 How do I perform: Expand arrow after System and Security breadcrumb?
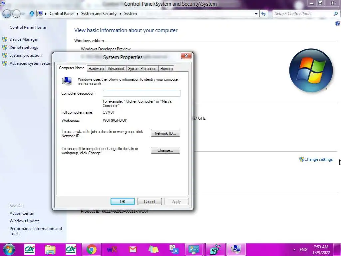point(121,14)
